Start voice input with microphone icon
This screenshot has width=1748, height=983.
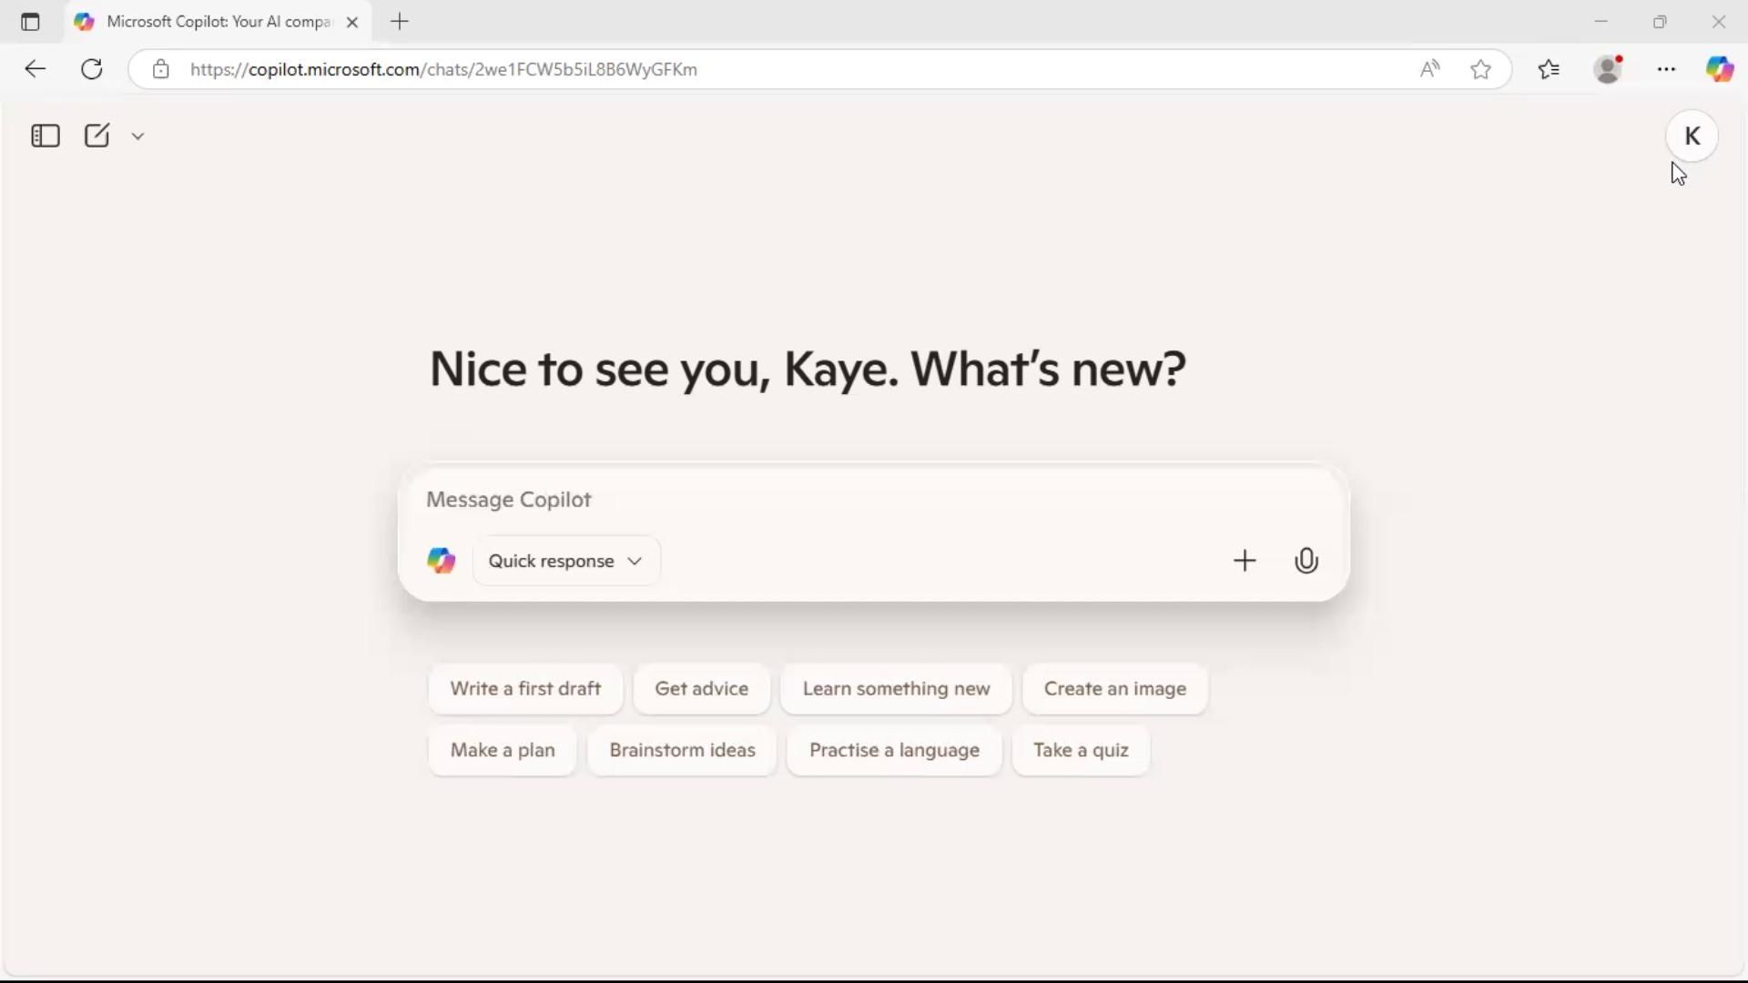(1306, 561)
